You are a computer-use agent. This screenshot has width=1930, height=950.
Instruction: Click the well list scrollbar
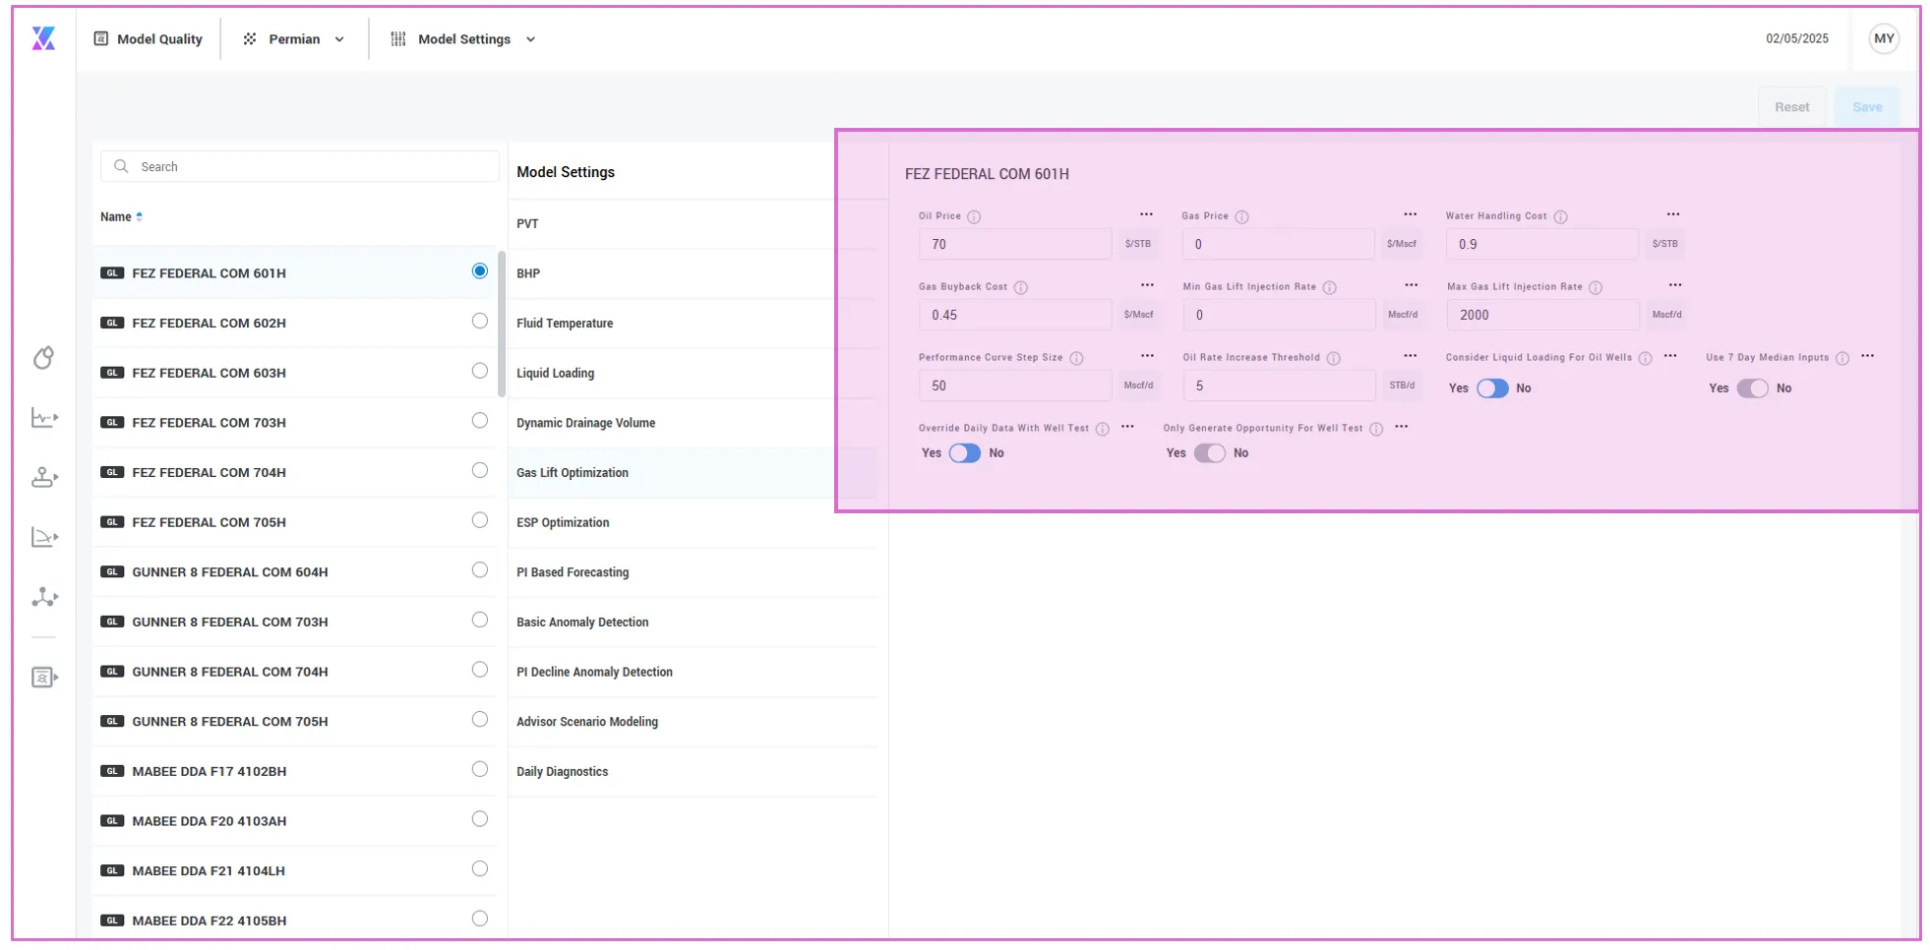(502, 325)
